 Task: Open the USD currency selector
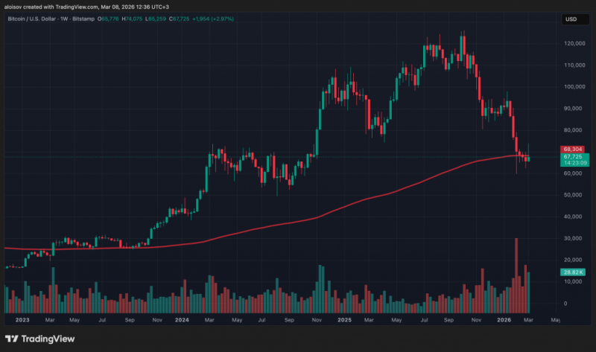(575, 19)
